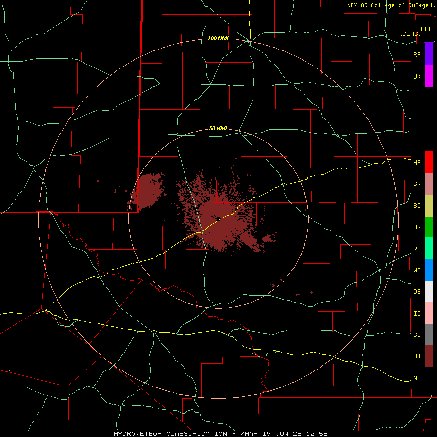
Task: Click the WS legend label
Action: coord(417,270)
